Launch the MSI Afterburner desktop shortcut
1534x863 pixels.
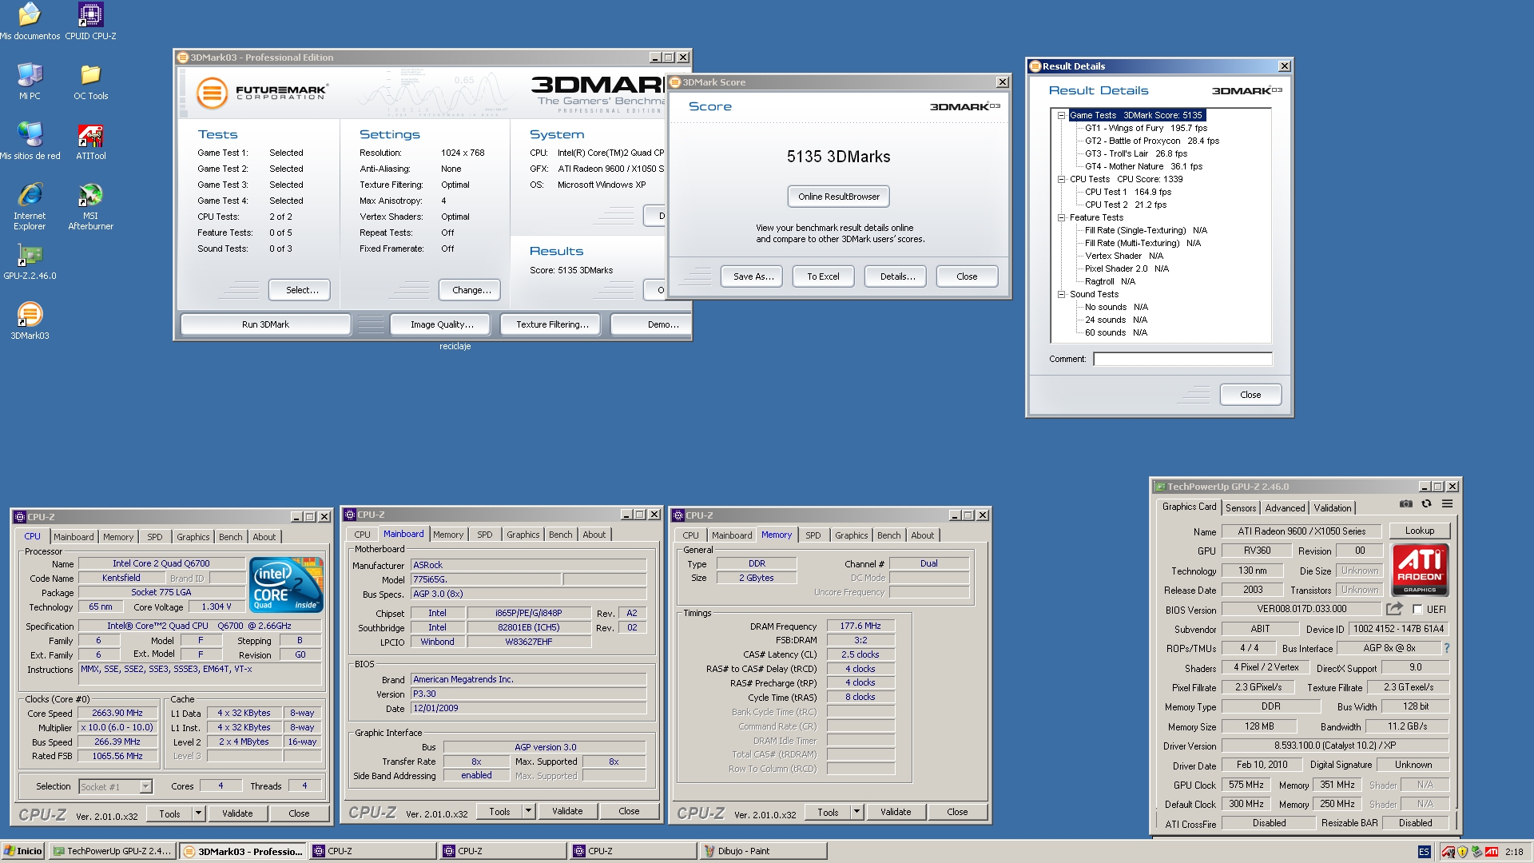pos(90,206)
